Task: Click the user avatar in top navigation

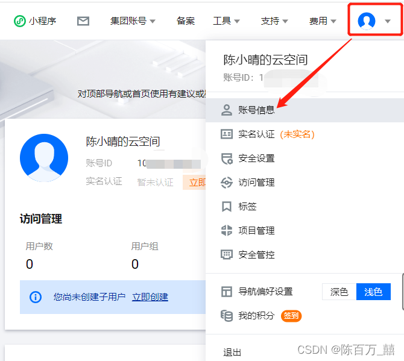Action: click(x=366, y=21)
